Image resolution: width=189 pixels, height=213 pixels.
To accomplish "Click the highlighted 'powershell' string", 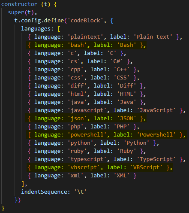I will 87,135.
